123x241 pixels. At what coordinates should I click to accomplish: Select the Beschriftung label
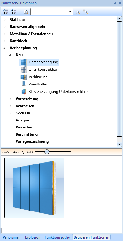[x=27, y=134]
